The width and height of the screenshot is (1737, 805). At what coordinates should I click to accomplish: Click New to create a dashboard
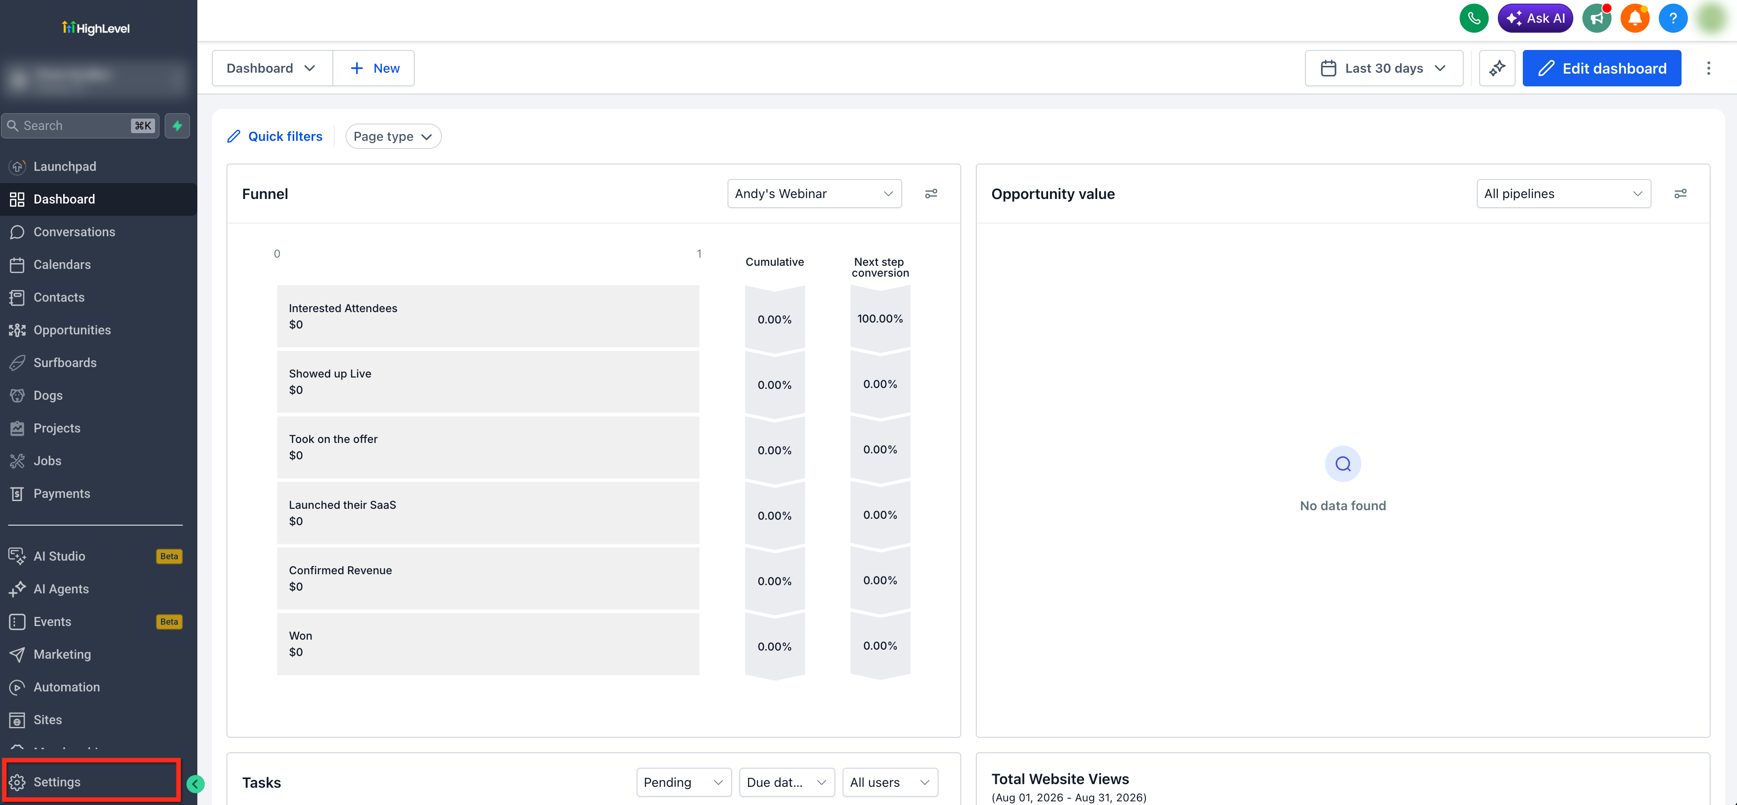374,68
